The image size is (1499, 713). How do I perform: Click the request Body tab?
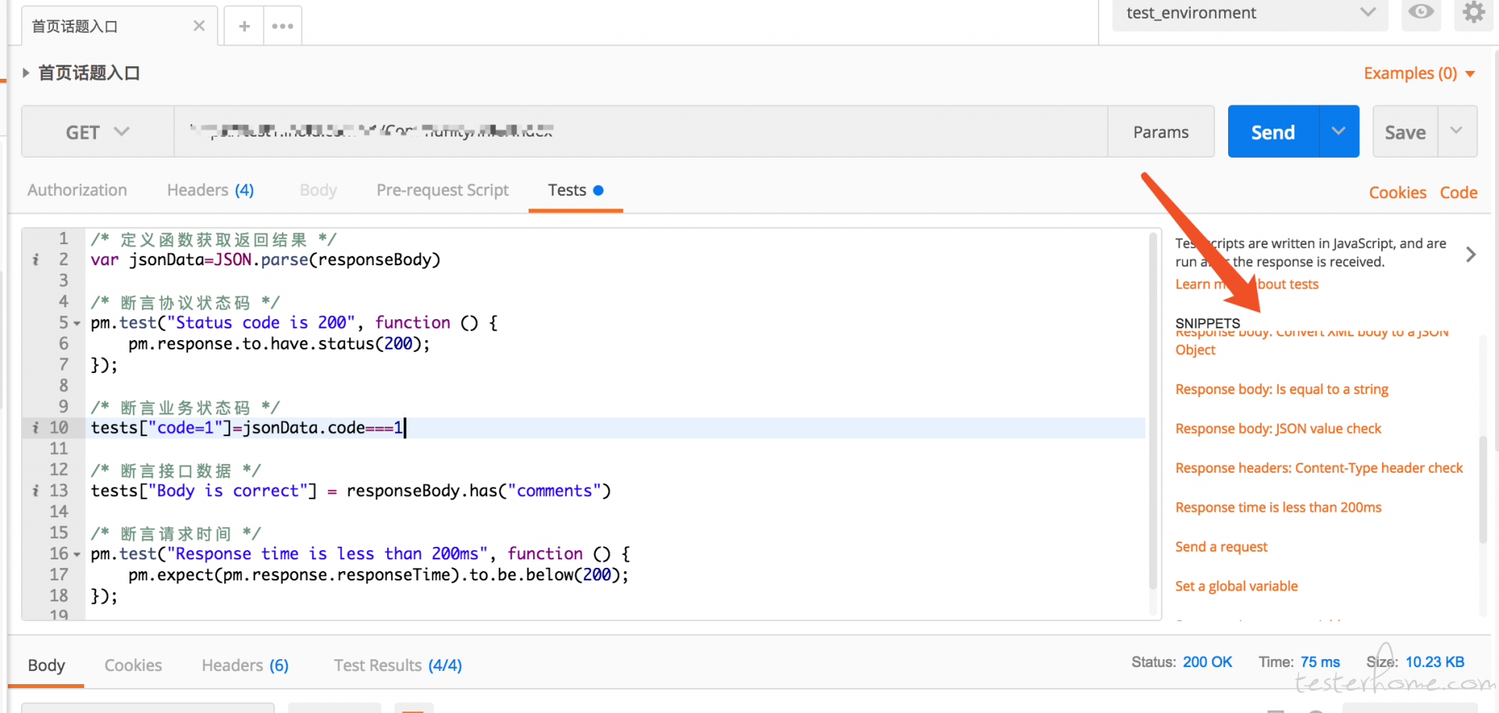click(x=319, y=190)
